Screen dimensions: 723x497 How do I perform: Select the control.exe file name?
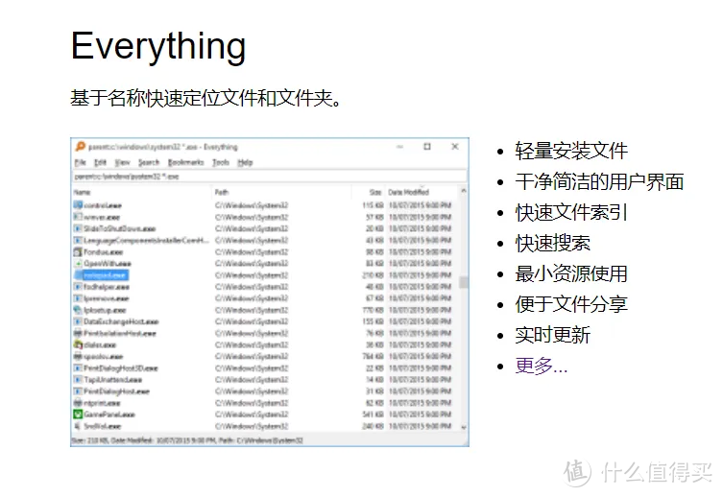point(103,205)
